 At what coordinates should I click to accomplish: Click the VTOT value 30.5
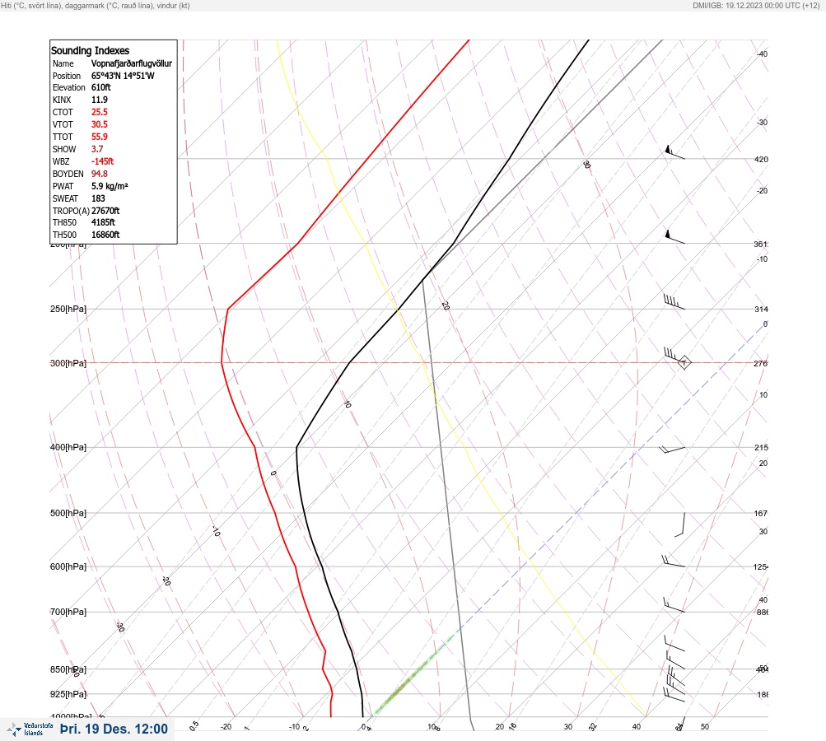tap(100, 124)
